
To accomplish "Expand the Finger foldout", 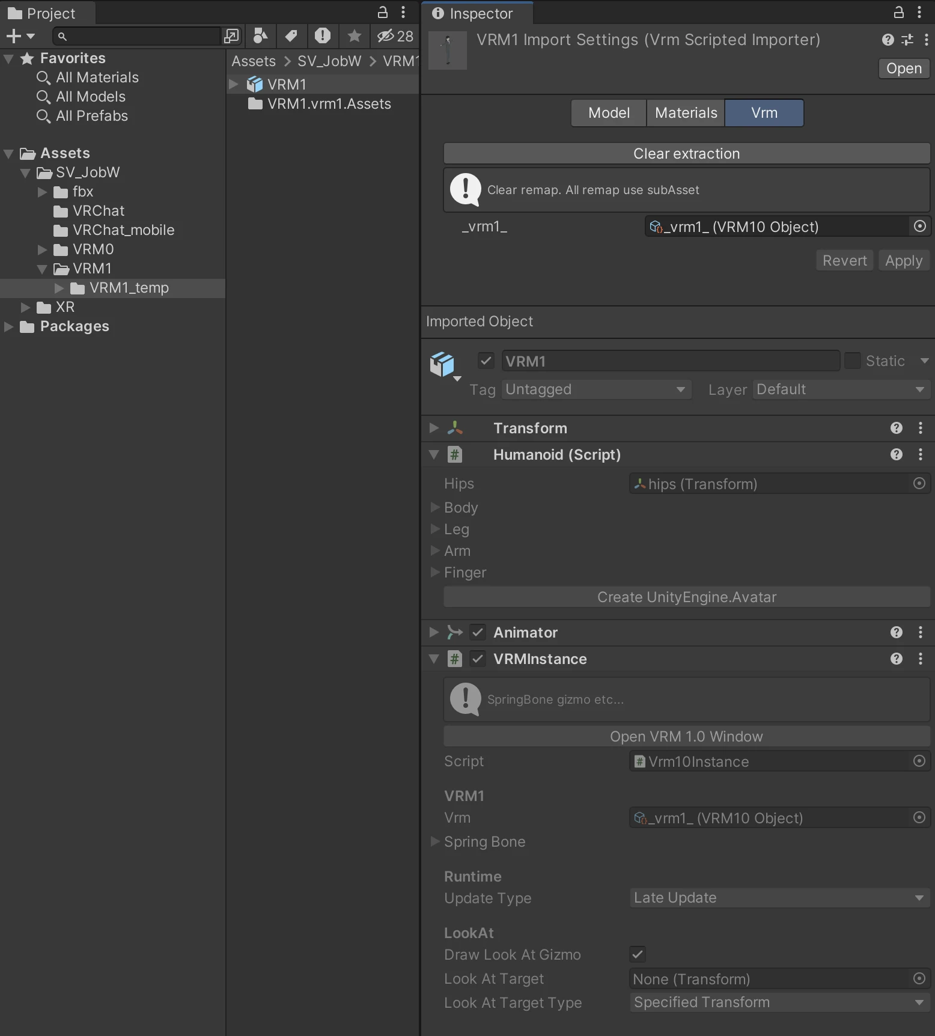I will tap(436, 572).
